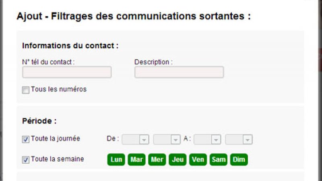Toggle the Ven day button
The height and width of the screenshot is (181, 322).
(198, 160)
